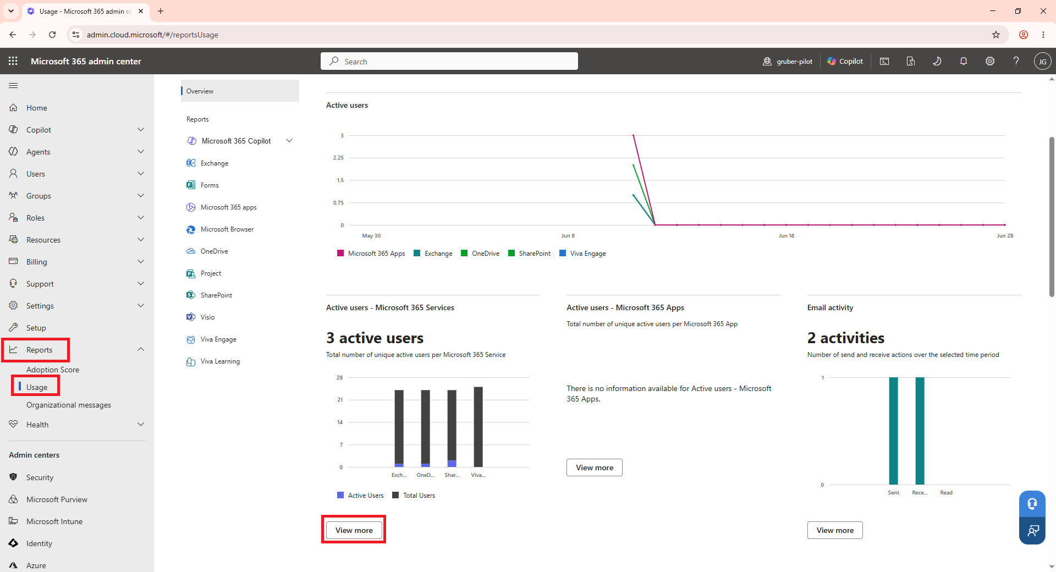1056x572 pixels.
Task: Toggle dark mode moon icon
Action: click(937, 61)
